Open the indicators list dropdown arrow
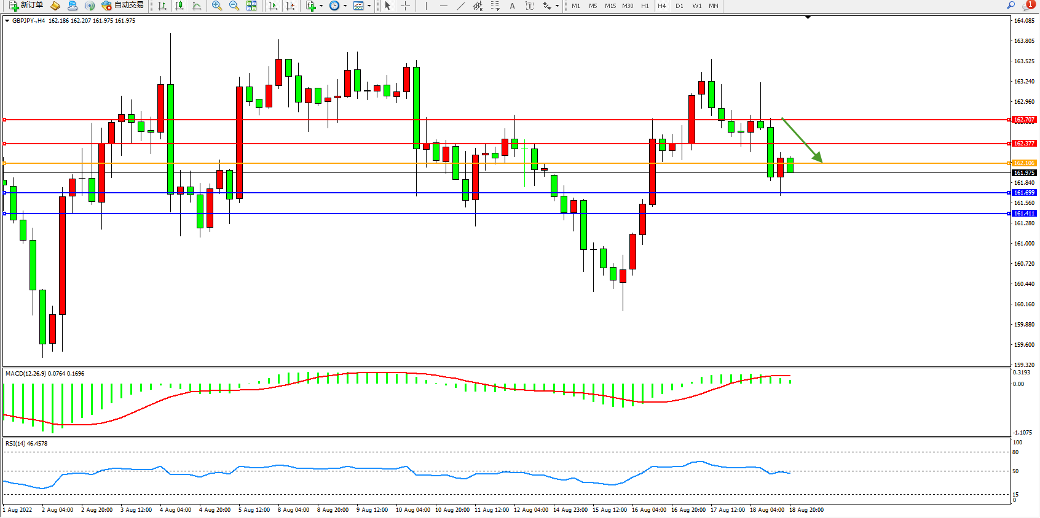The height and width of the screenshot is (518, 1040). tap(321, 6)
